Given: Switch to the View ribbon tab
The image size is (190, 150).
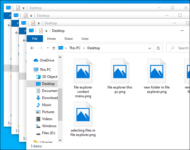Looking at the screenshot, I should coord(85,39).
